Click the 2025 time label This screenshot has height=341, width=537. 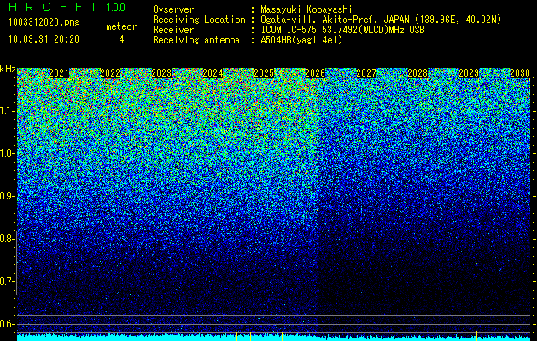click(x=264, y=73)
